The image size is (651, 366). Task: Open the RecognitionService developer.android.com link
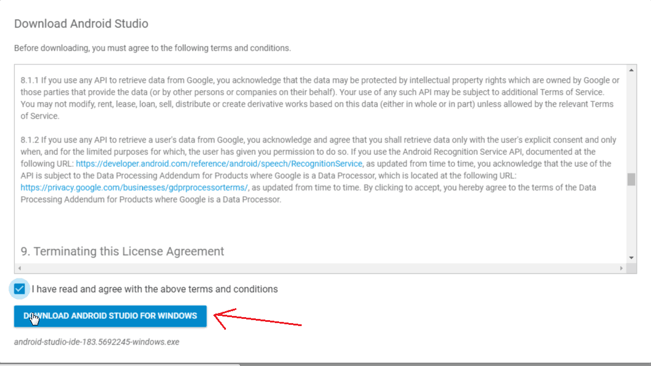pos(219,164)
